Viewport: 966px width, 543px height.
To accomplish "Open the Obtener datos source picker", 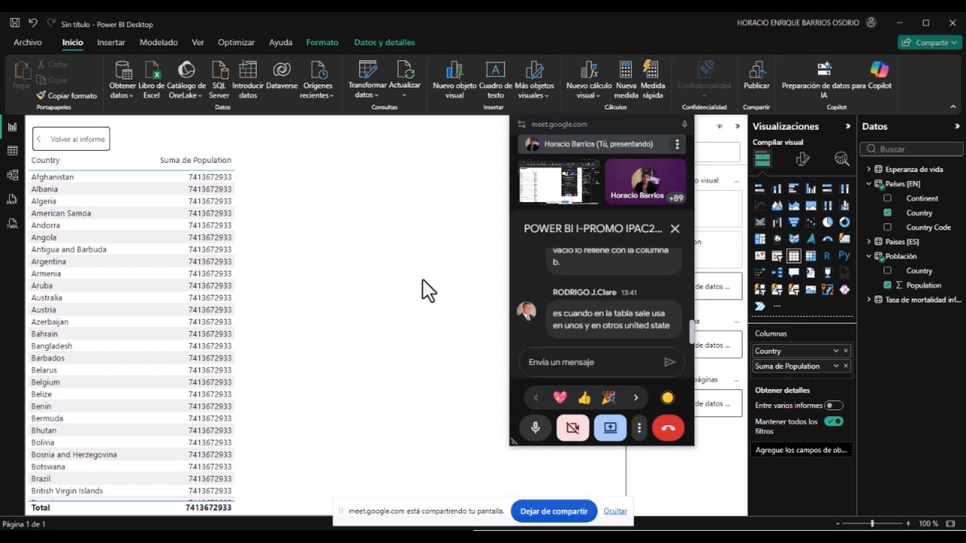I will coord(122,81).
